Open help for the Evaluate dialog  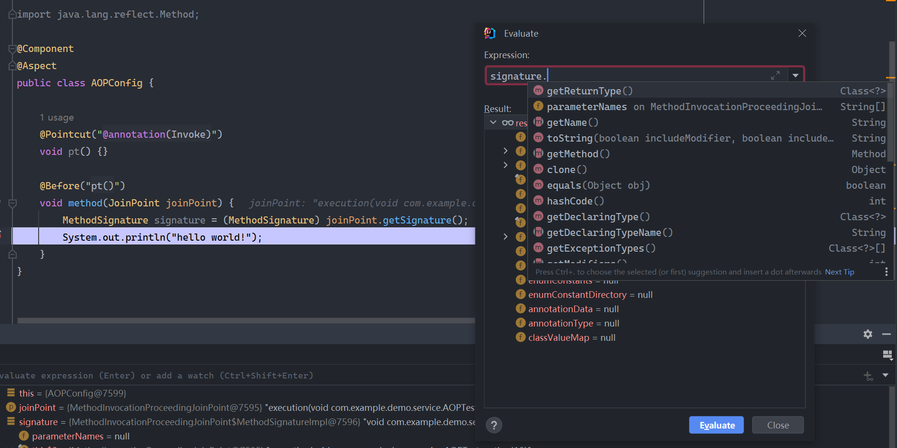(494, 425)
